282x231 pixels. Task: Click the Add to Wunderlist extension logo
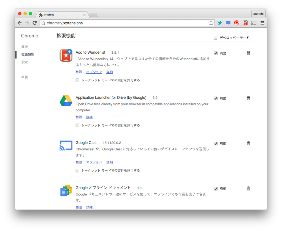[x=66, y=55]
